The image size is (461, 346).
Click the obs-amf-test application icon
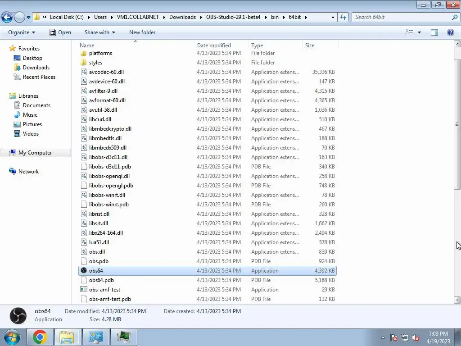point(84,290)
